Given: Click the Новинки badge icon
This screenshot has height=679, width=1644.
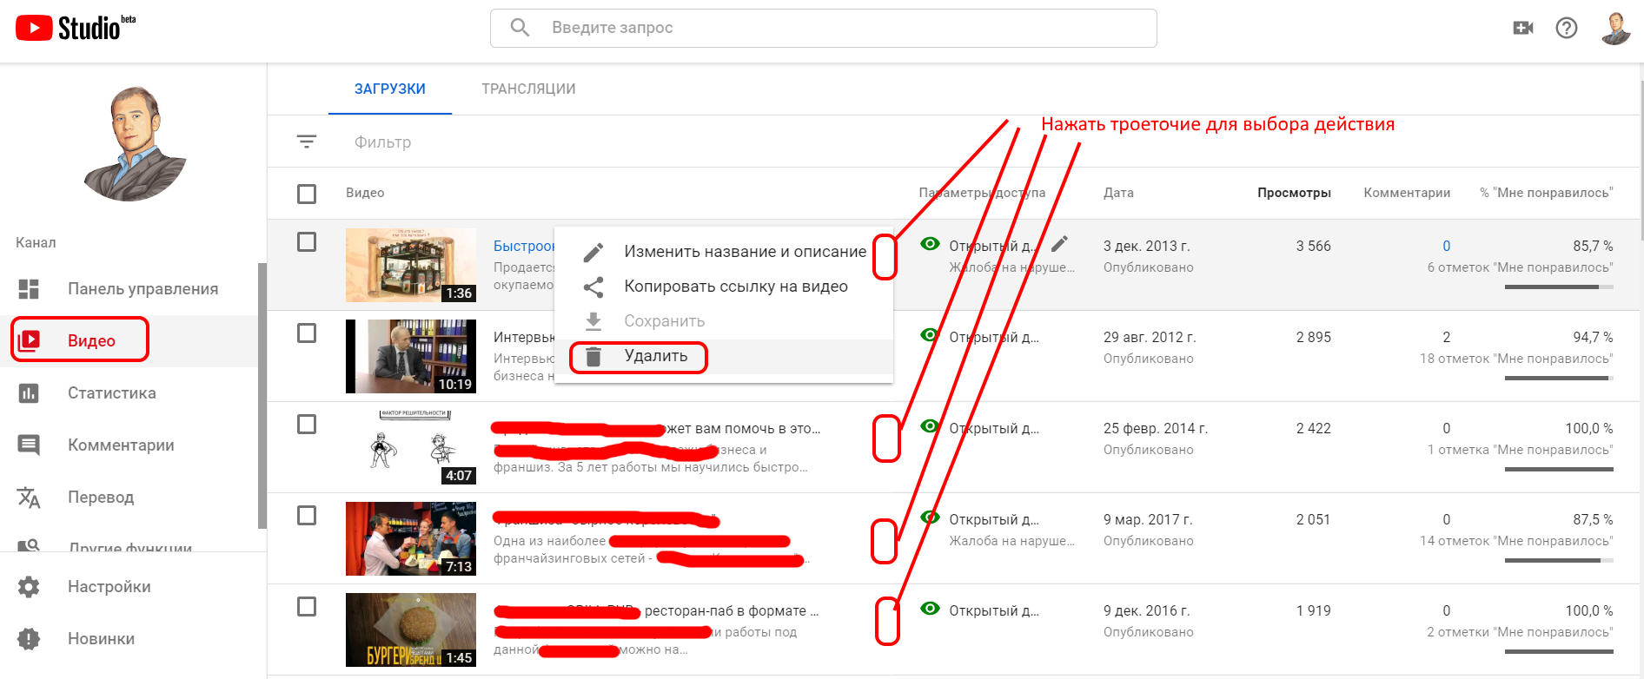Looking at the screenshot, I should coord(29,639).
